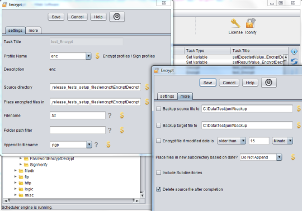Enable Include Subdirectories checkbox
The image size is (302, 211).
[x=158, y=172]
